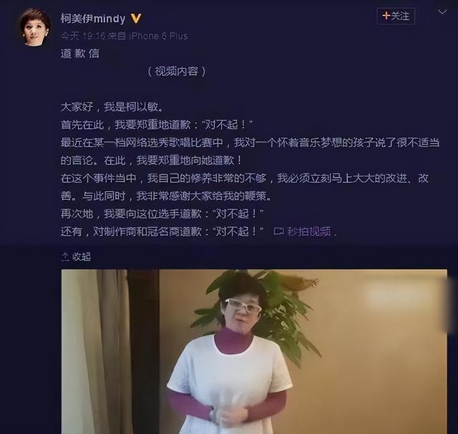Click the line starting with 再次地
The width and height of the screenshot is (458, 434).
pos(162,213)
